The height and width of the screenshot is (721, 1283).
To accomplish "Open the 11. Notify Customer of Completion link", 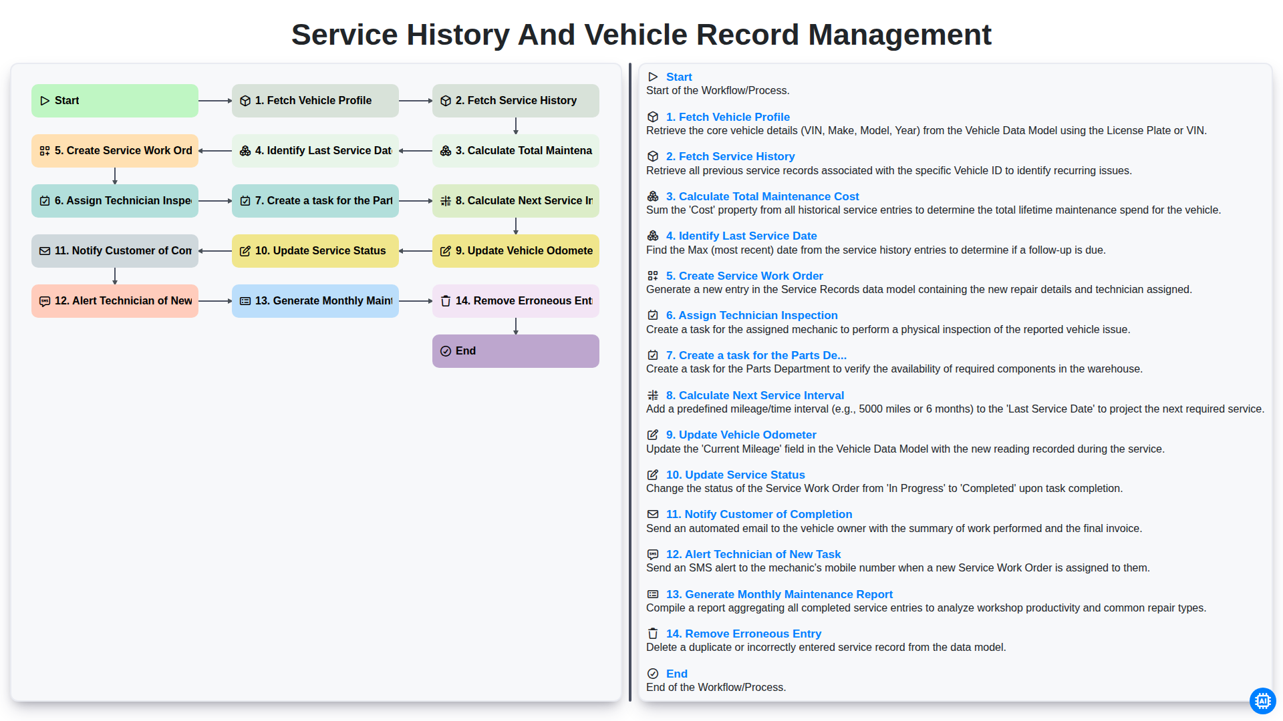I will click(x=759, y=514).
